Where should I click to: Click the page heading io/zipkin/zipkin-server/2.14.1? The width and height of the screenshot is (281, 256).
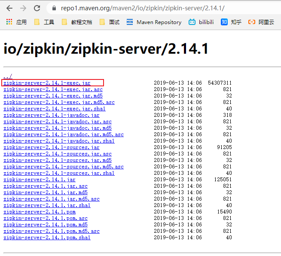pos(106,49)
